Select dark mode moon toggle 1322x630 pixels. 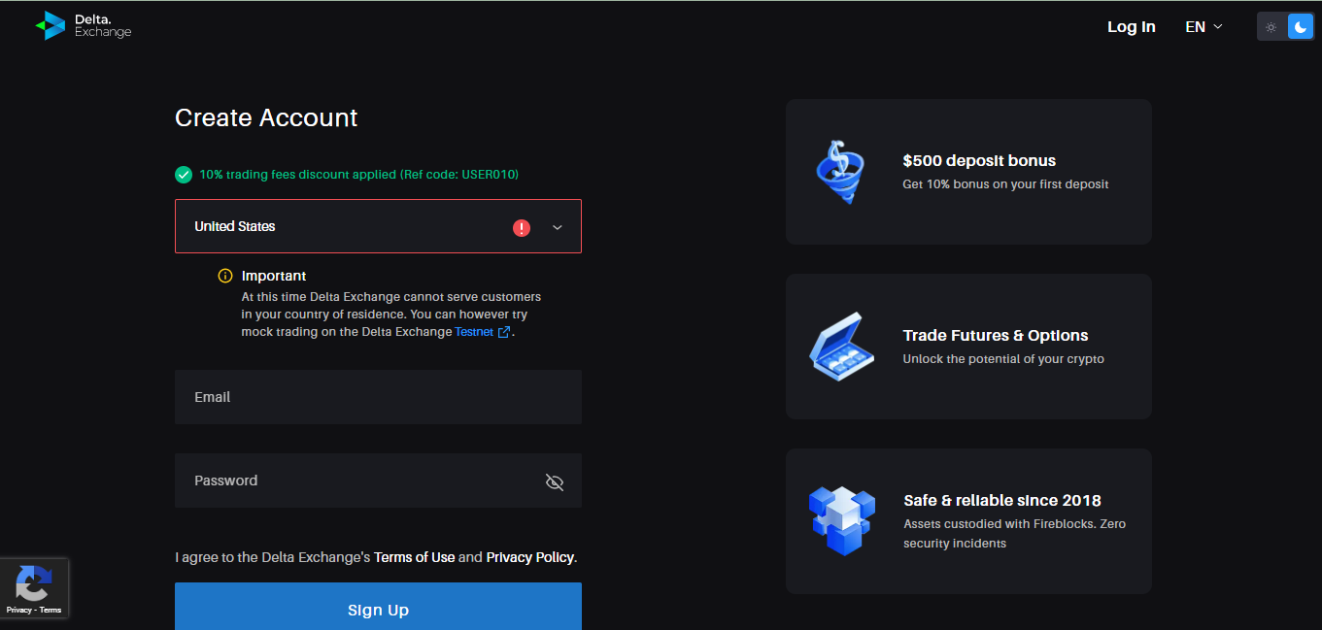[x=1300, y=27]
